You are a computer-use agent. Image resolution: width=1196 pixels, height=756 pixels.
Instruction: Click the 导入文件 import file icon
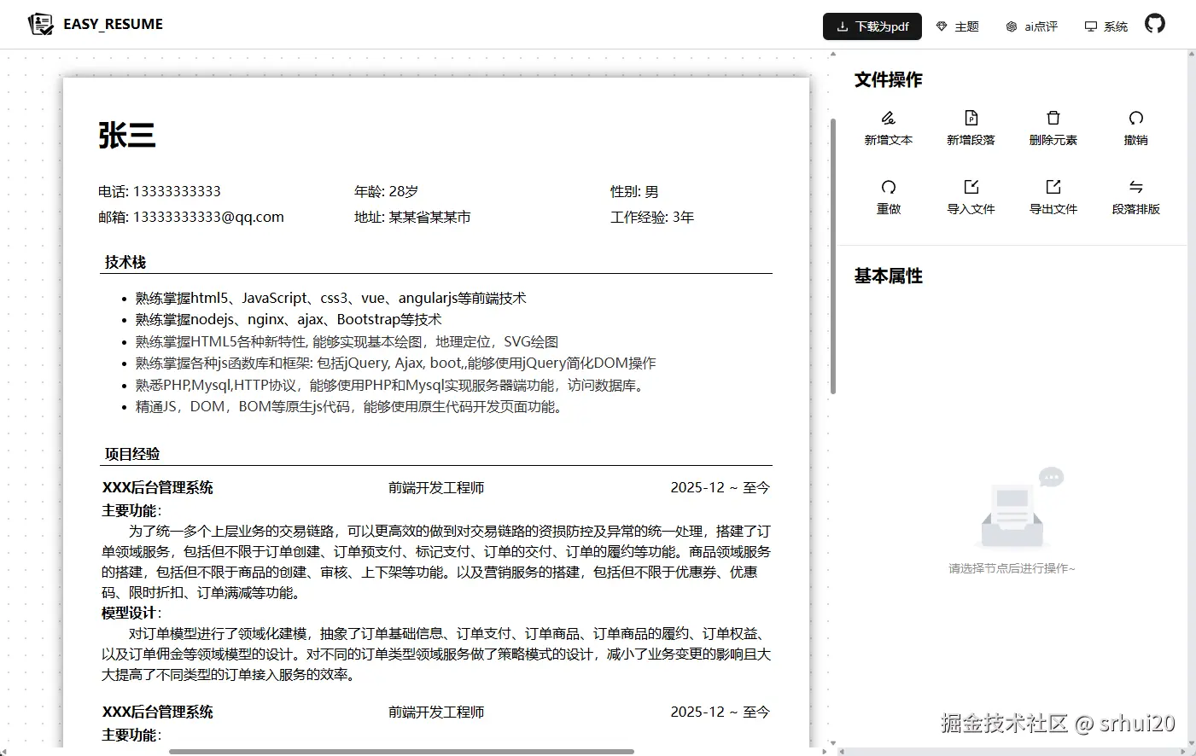pyautogui.click(x=971, y=187)
